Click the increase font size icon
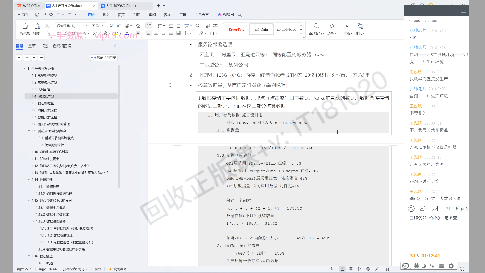The height and width of the screenshot is (273, 485). pos(111,26)
